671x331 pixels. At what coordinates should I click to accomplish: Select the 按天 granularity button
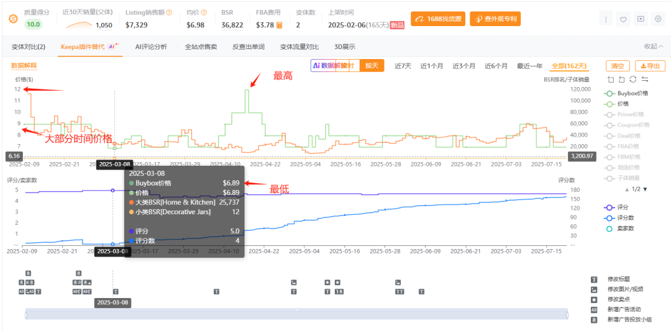[x=372, y=66]
